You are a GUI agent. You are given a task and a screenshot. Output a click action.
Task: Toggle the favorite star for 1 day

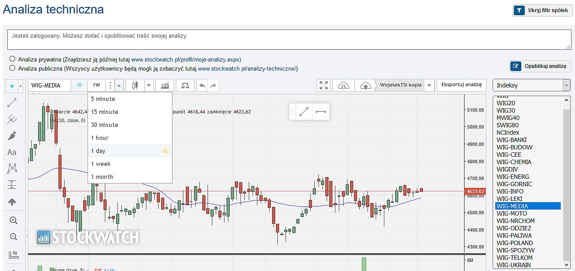click(165, 151)
